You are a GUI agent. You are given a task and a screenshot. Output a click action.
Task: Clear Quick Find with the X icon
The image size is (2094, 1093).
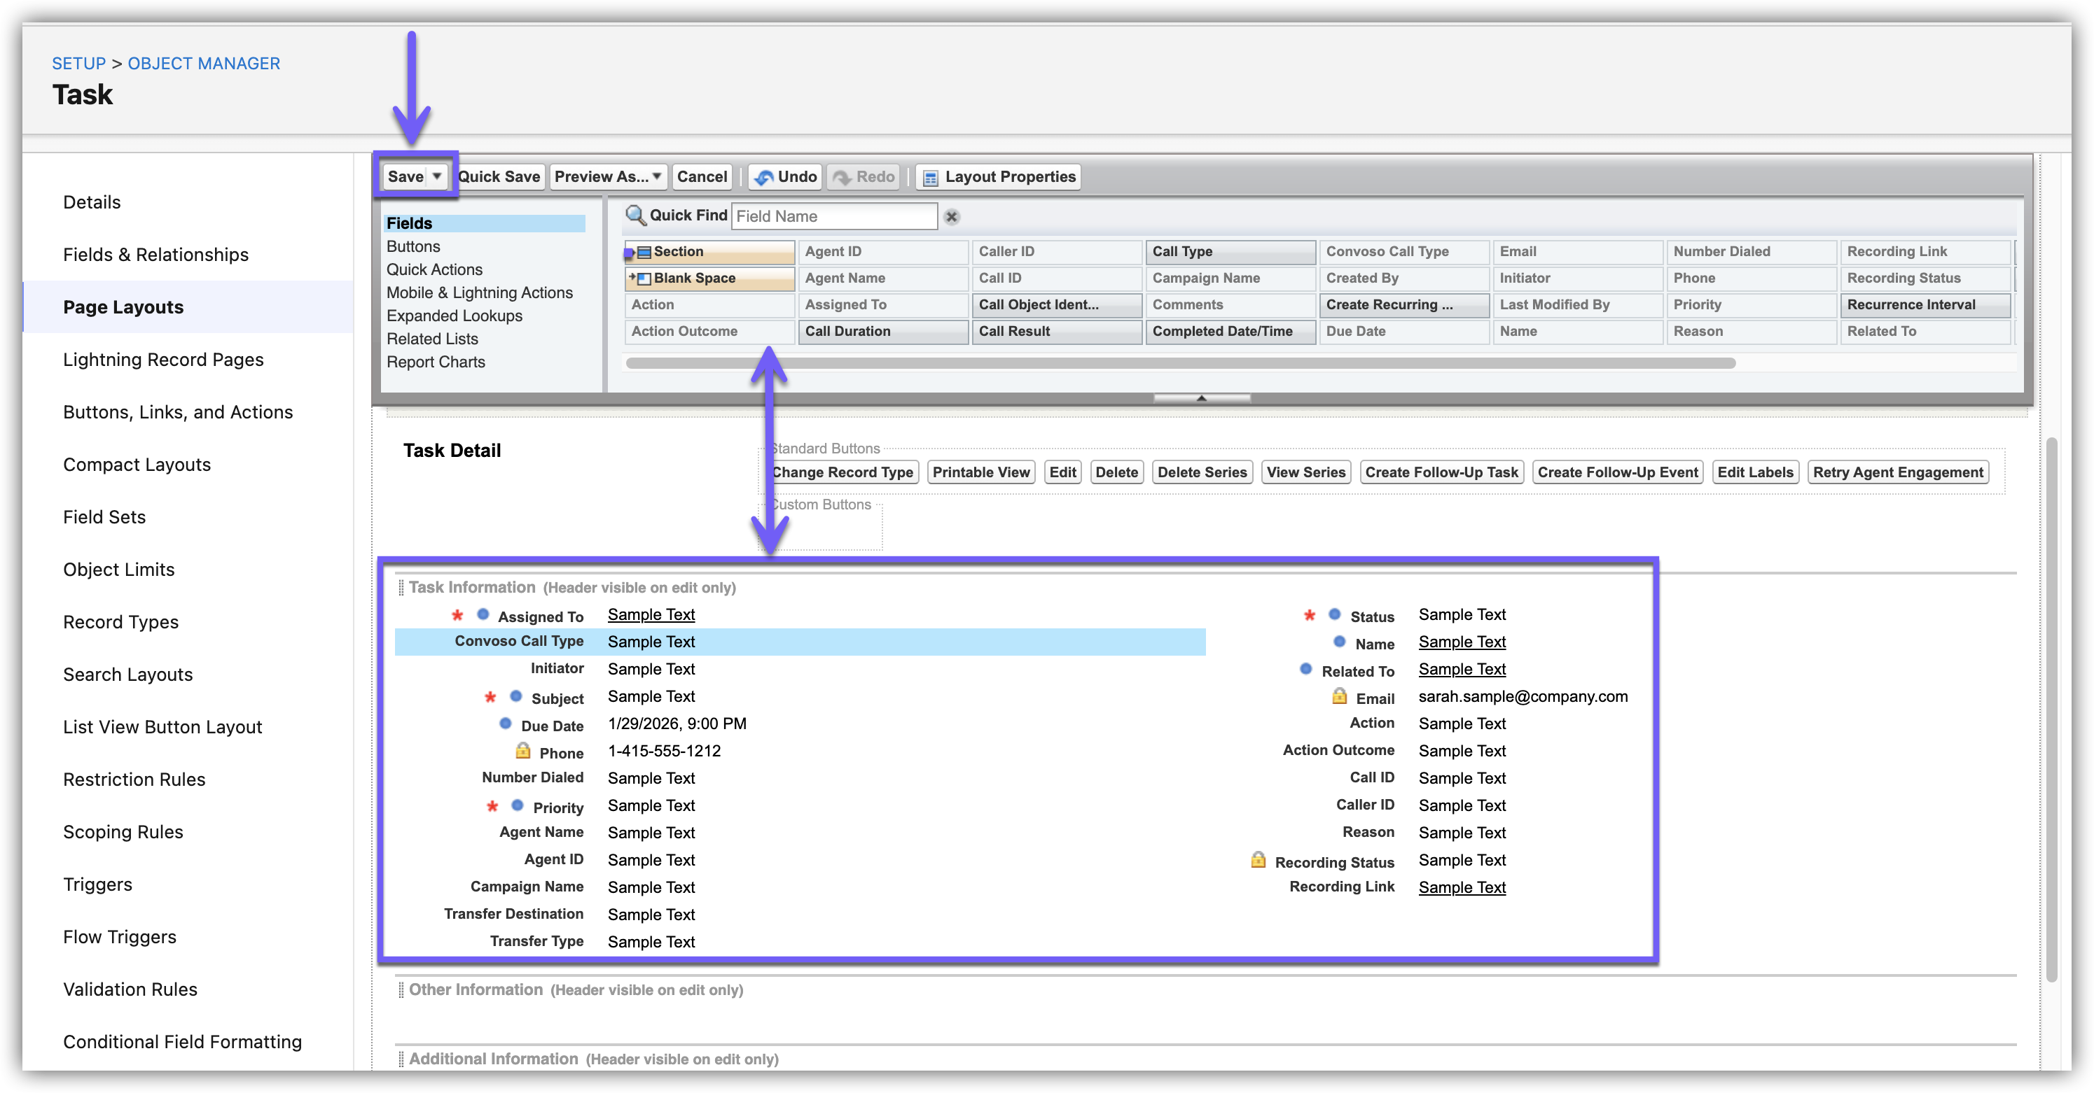[x=951, y=217]
